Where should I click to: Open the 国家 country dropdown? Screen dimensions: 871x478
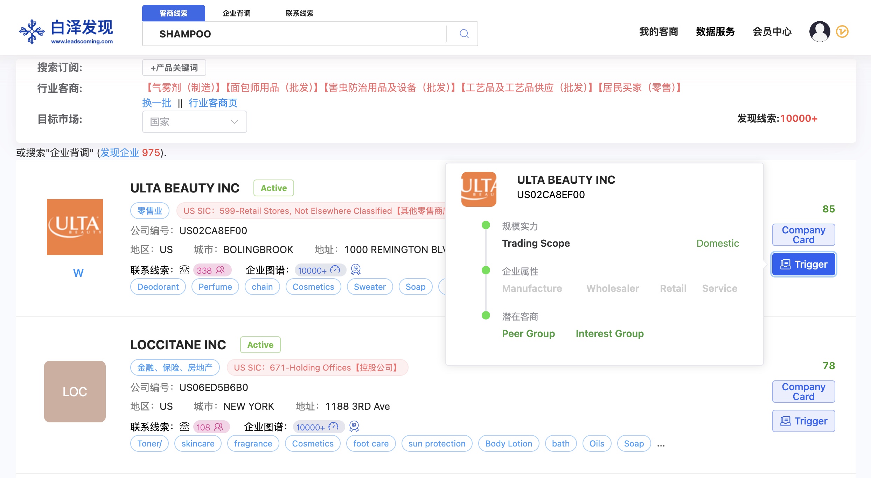click(x=194, y=122)
